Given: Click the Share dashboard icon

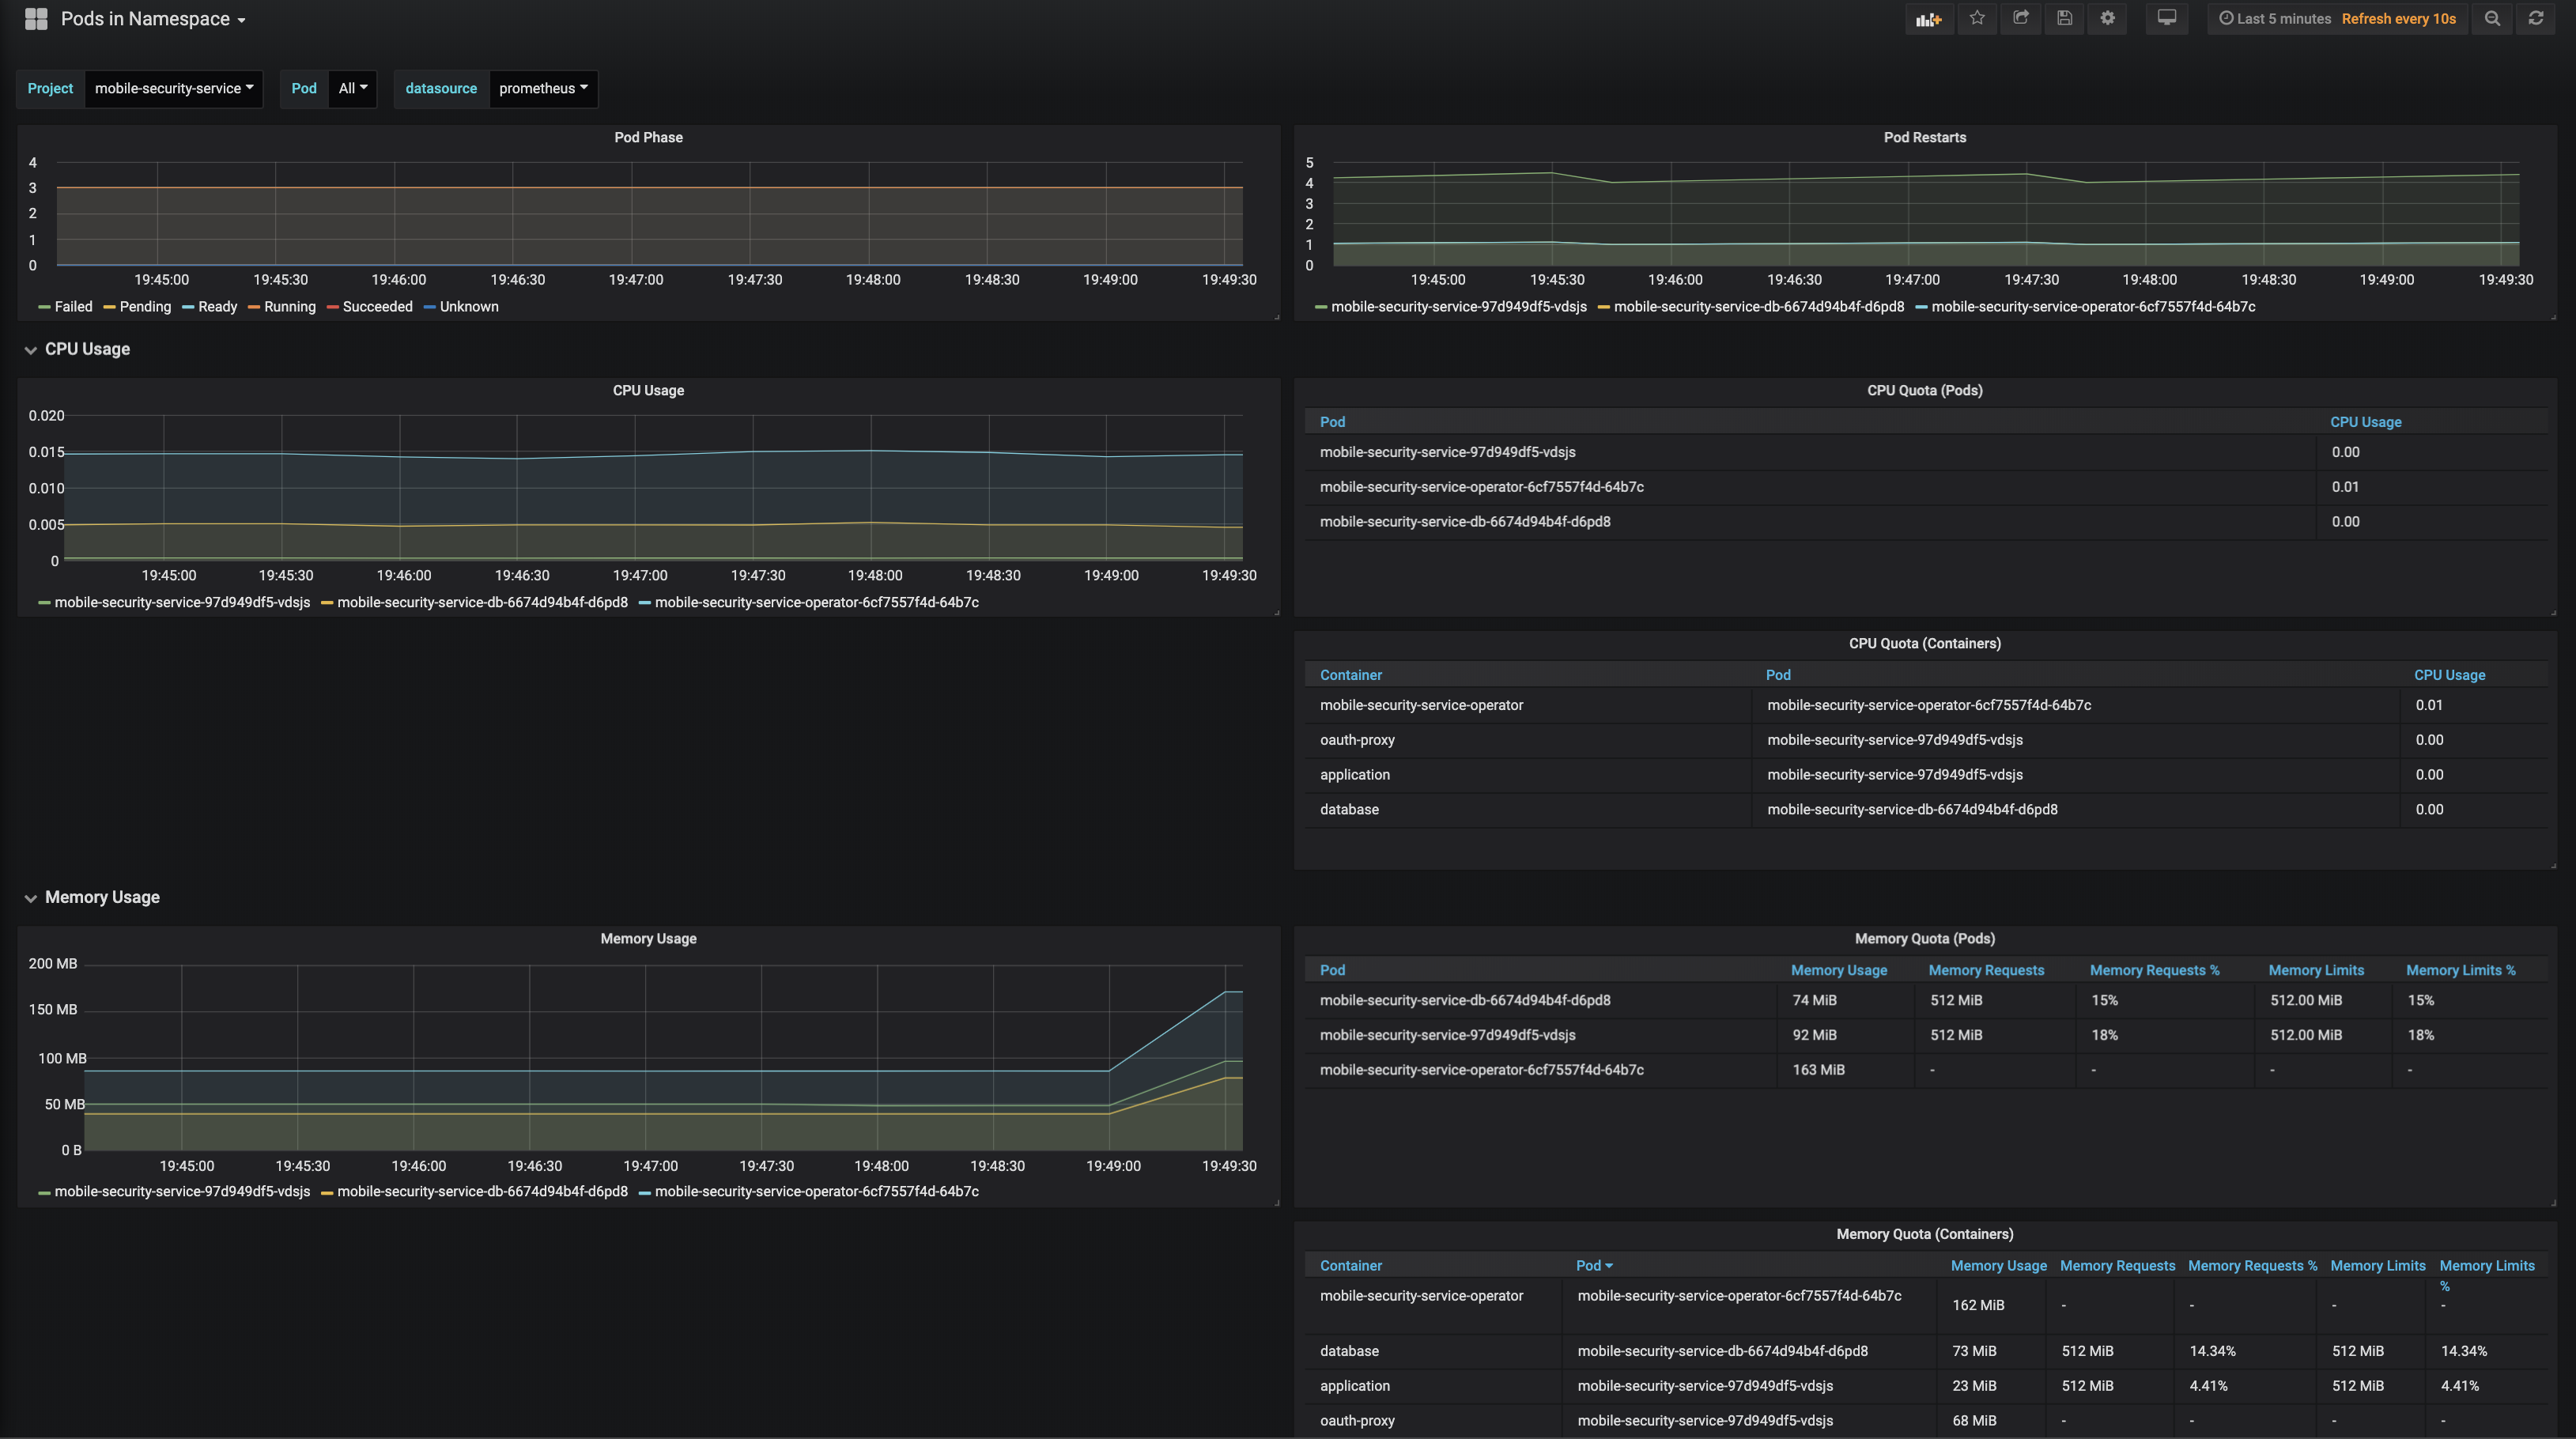Looking at the screenshot, I should pos(2021,19).
